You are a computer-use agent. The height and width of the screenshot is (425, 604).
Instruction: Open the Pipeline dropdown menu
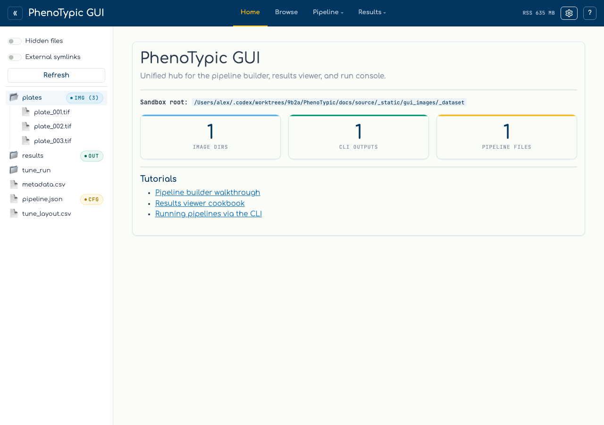click(328, 13)
